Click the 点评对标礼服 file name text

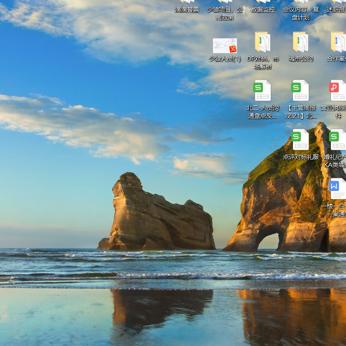[x=300, y=157]
